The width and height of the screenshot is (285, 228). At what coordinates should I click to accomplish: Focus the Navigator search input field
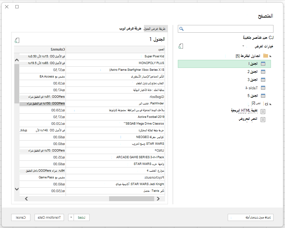[x=226, y=29]
